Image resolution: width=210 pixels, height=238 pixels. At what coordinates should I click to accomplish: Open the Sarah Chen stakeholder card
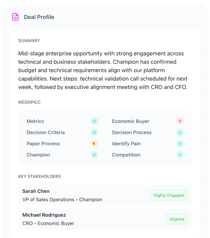point(105,195)
